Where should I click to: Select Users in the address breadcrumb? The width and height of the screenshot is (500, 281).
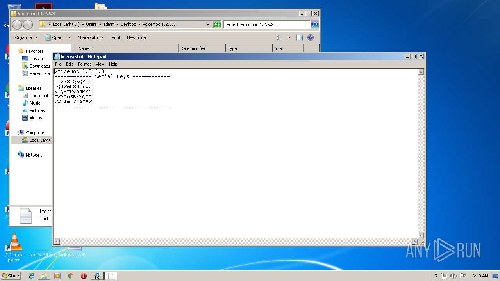[91, 24]
